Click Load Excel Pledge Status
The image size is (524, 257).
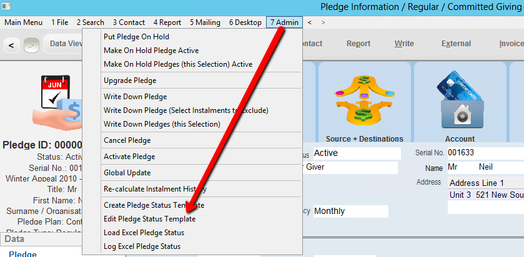(144, 232)
